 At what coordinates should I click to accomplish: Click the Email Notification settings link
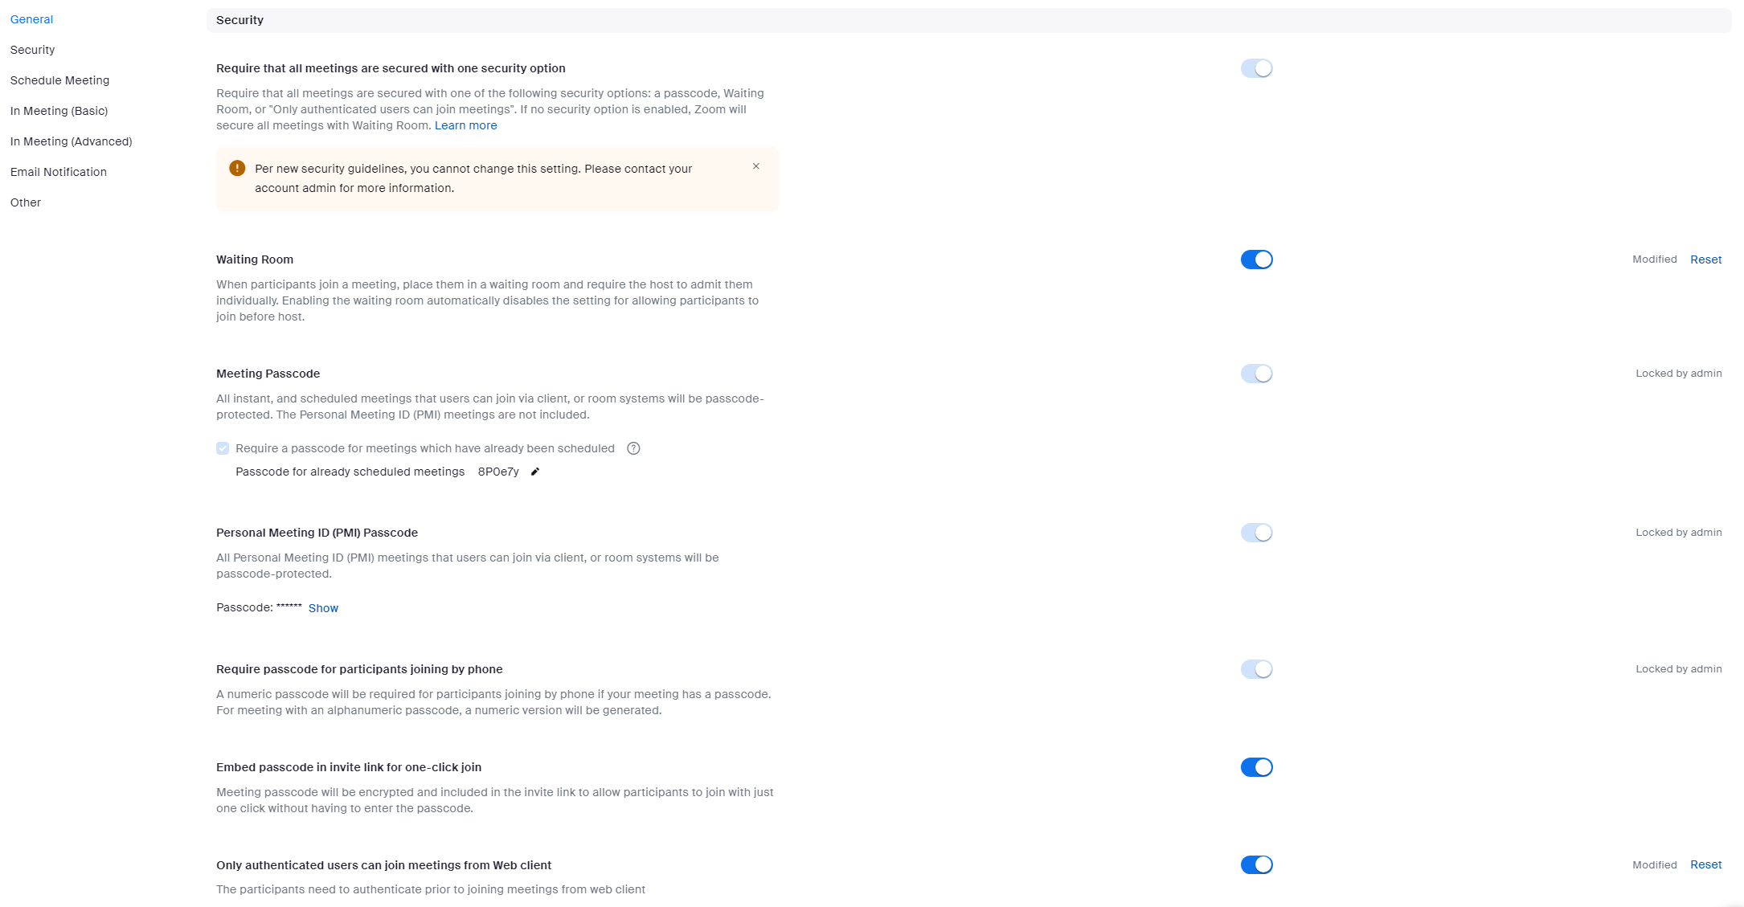point(58,172)
